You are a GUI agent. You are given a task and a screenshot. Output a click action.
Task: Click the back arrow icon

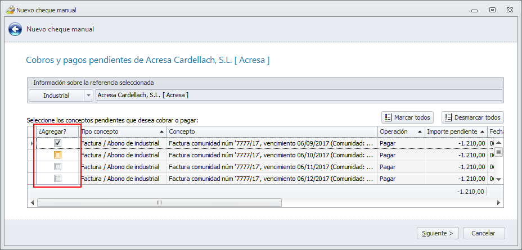pos(16,29)
